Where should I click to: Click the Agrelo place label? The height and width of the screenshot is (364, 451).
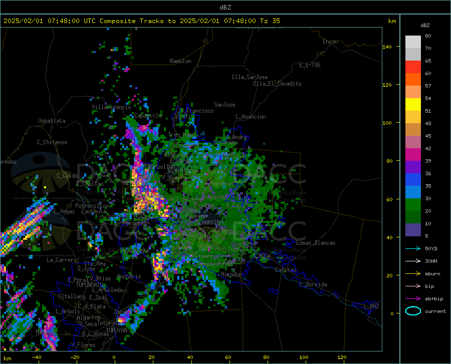(x=134, y=233)
